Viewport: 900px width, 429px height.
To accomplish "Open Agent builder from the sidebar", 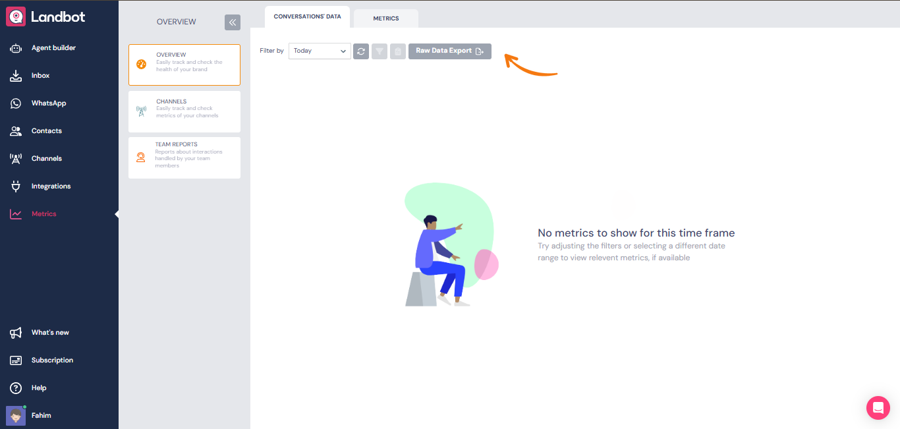I will [53, 48].
